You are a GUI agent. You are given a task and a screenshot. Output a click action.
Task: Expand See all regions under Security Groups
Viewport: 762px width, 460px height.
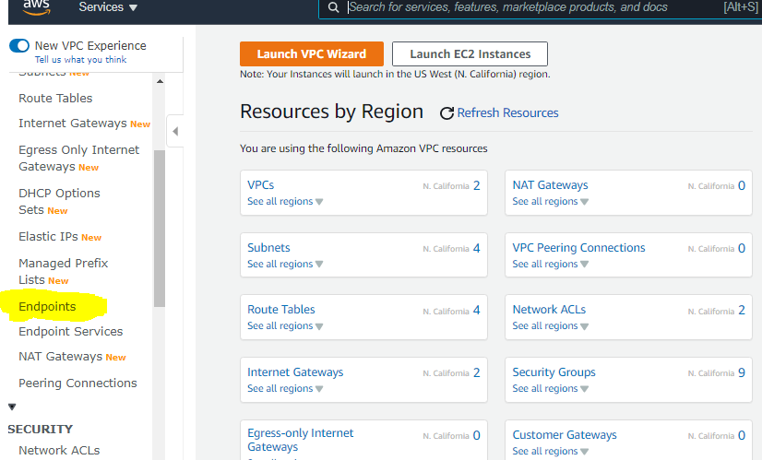click(x=550, y=388)
